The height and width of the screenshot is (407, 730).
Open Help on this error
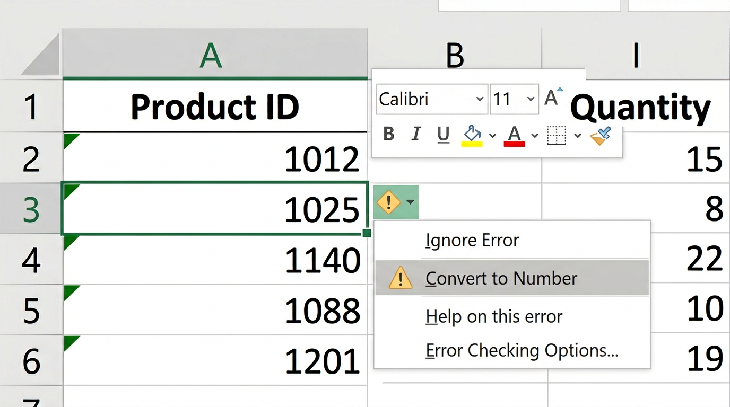coord(493,317)
